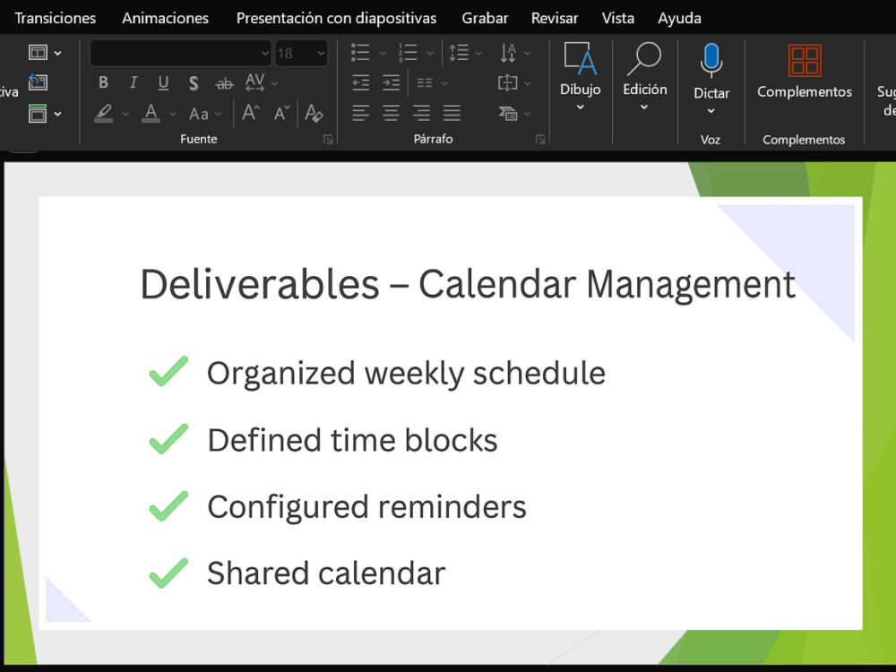Viewport: 896px width, 672px height.
Task: Apply the font color button
Action: coord(151,113)
